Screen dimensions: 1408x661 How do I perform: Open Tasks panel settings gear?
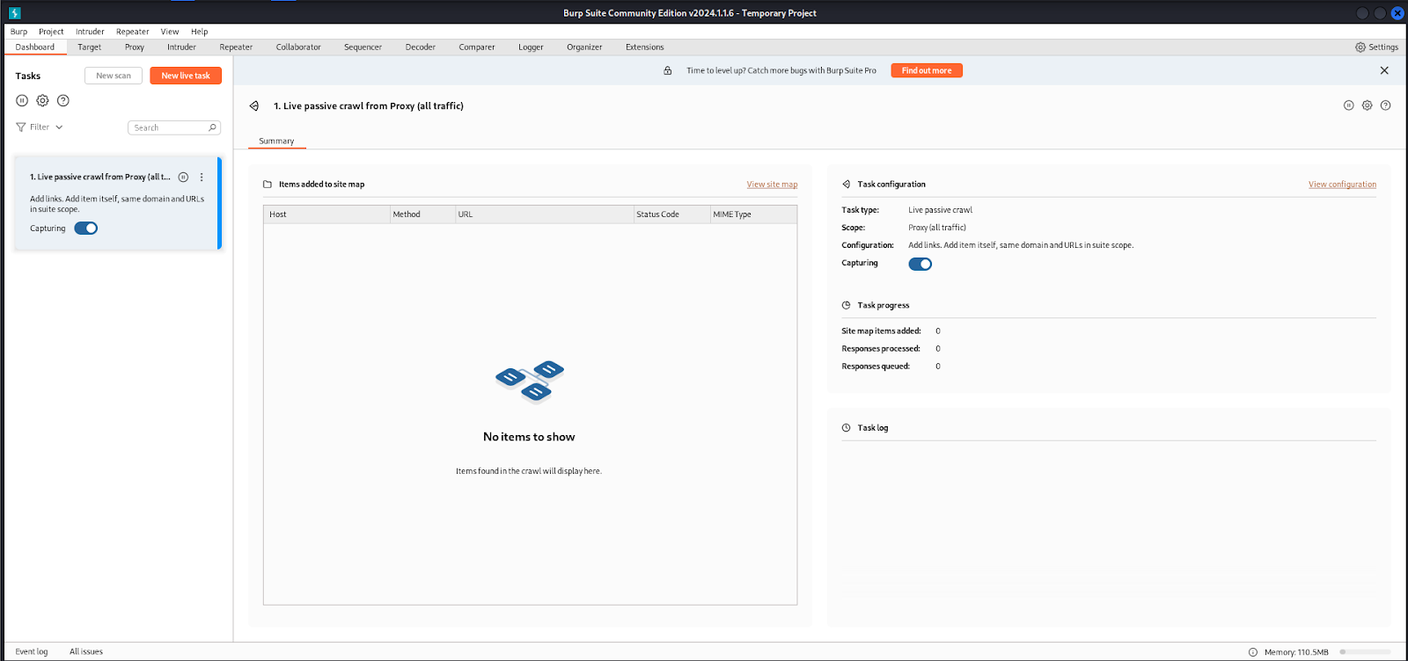(42, 101)
